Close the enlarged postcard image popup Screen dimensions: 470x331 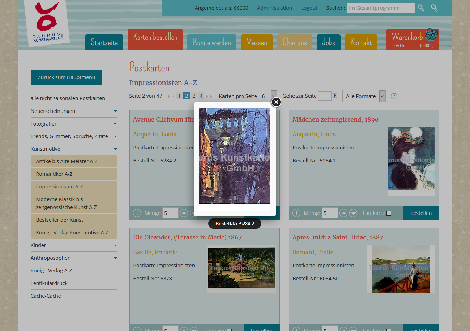[x=276, y=102]
